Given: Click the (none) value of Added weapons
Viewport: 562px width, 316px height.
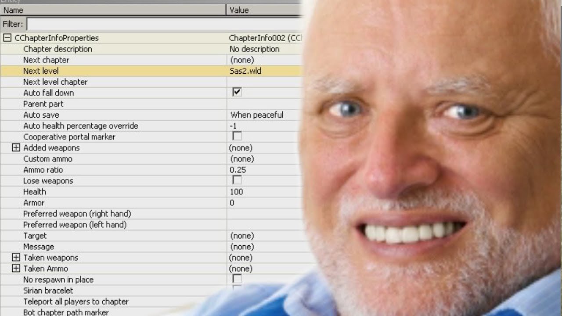Looking at the screenshot, I should point(241,148).
